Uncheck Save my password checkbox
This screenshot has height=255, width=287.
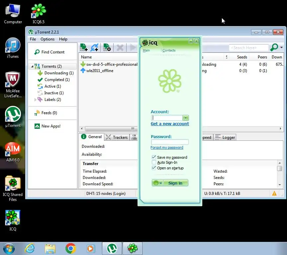pos(154,157)
